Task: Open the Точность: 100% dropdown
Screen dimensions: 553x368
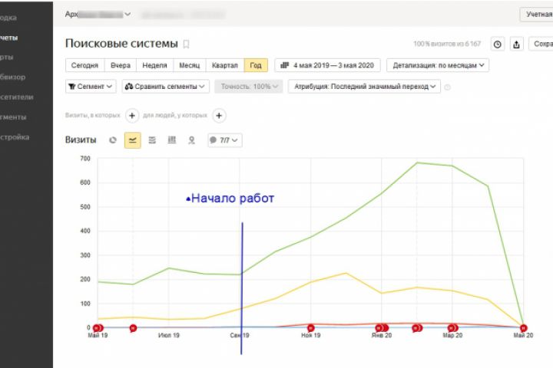Action: tap(249, 87)
